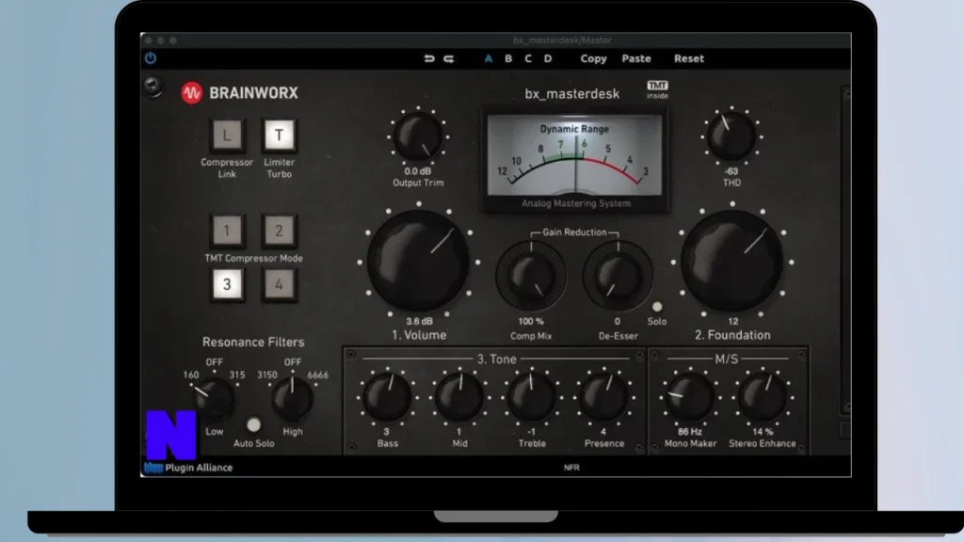Click the THD knob
This screenshot has width=964, height=542.
pos(731,136)
